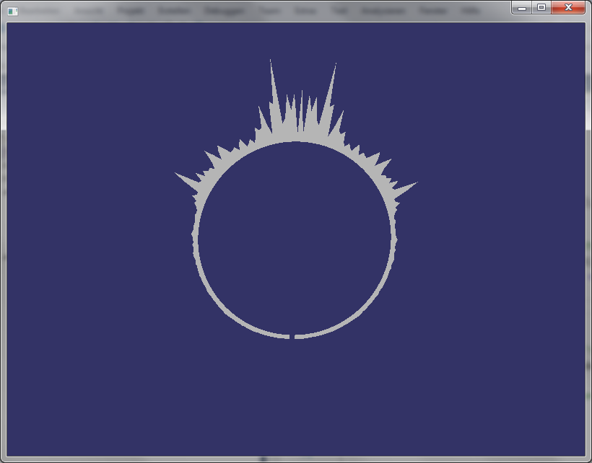This screenshot has width=592, height=463.
Task: Click the blank blue area below the ring
Action: click(295, 397)
